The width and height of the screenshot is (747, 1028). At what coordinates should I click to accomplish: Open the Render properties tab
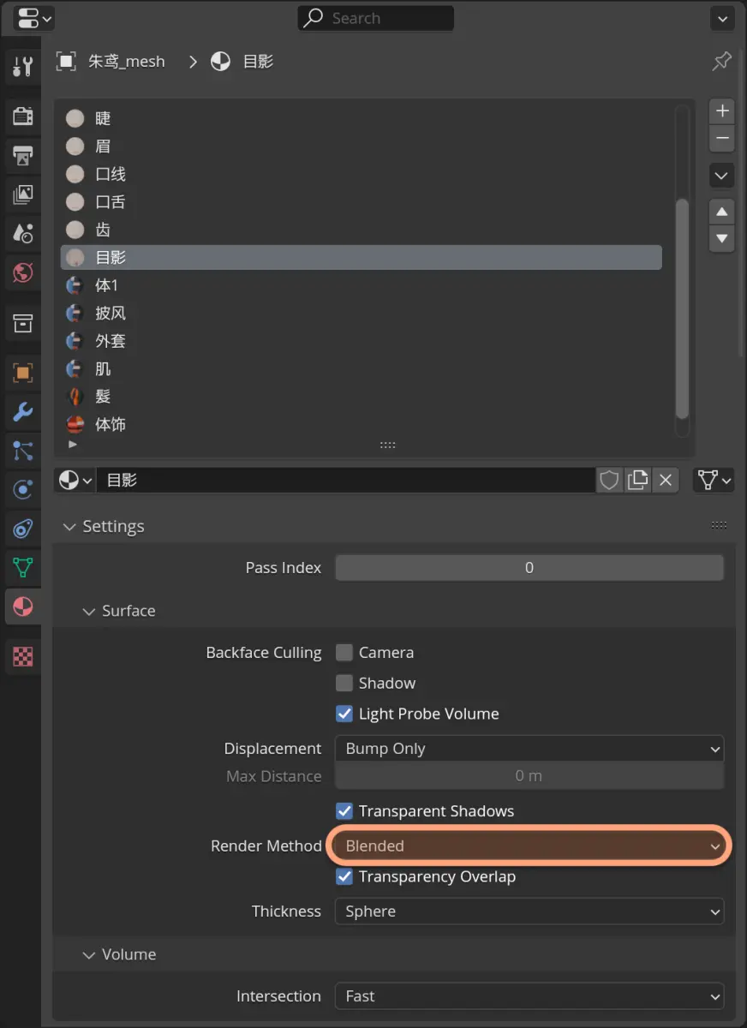(x=22, y=116)
